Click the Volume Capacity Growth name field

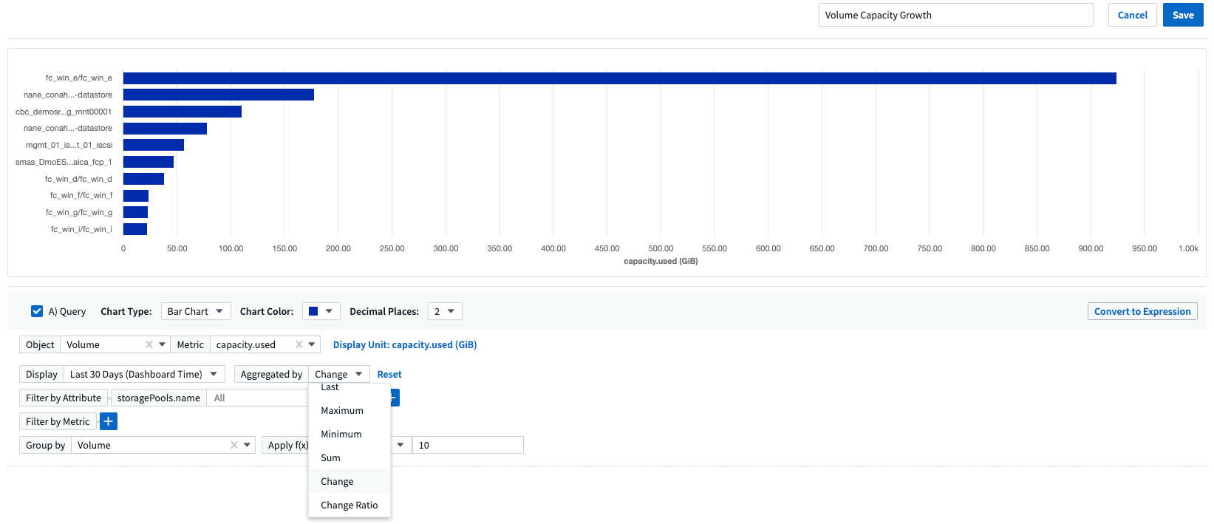955,15
